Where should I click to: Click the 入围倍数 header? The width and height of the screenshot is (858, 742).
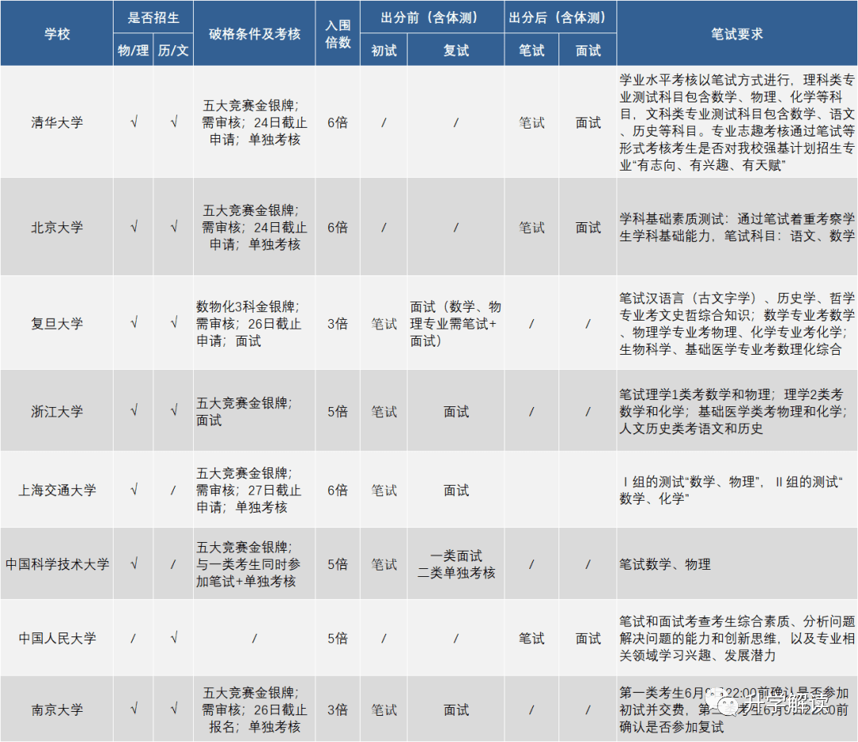[338, 34]
